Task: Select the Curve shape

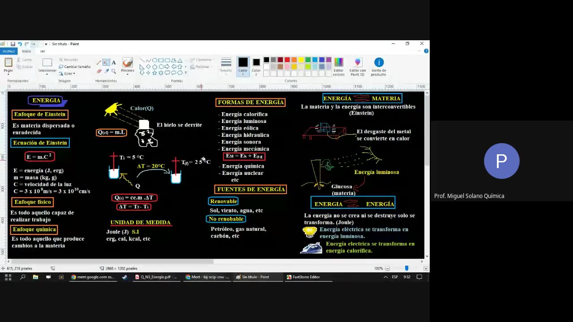Action: (x=148, y=60)
